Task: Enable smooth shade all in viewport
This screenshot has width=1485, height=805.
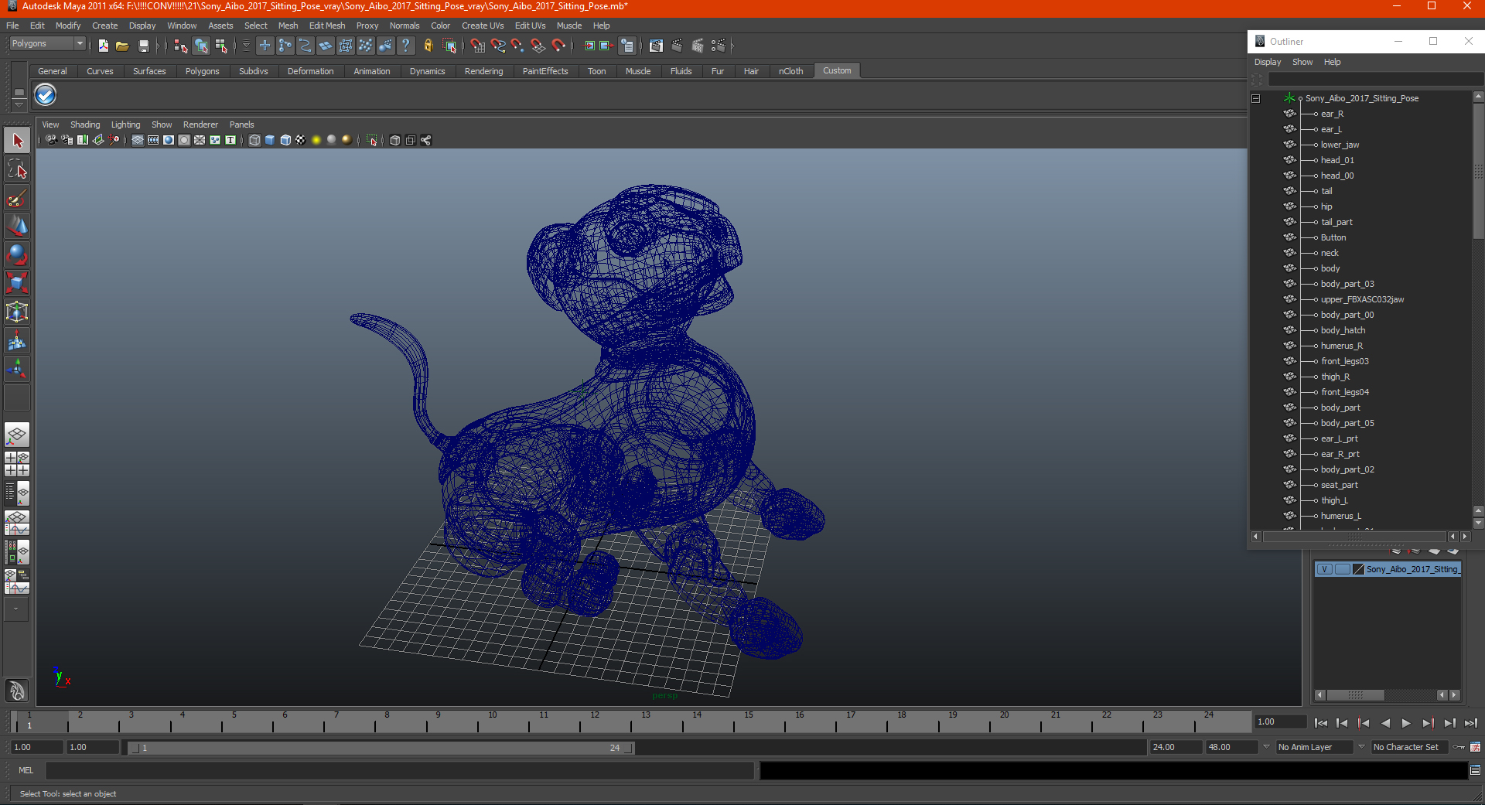Action: click(x=270, y=140)
